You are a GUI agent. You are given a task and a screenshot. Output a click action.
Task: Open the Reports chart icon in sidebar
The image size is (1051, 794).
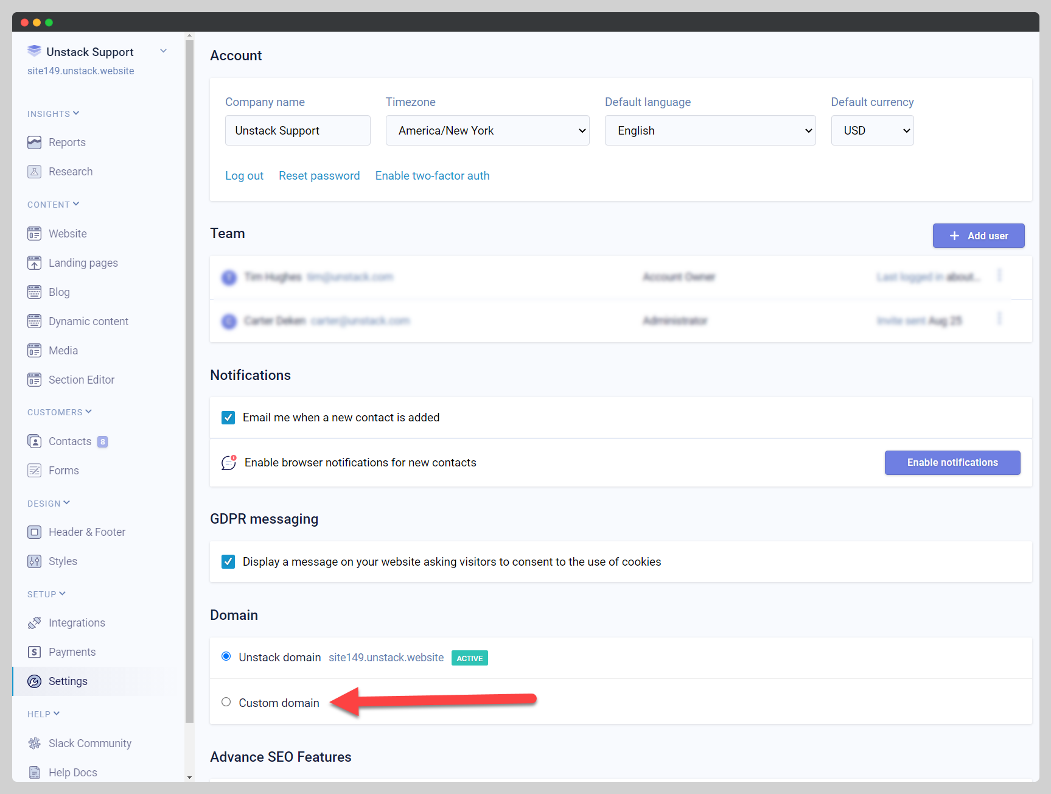coord(34,142)
